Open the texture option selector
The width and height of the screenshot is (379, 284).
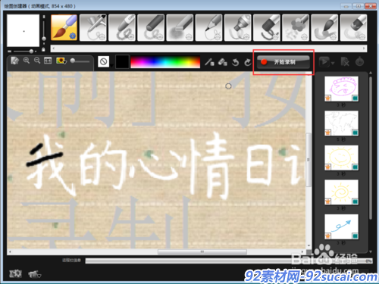pyautogui.click(x=104, y=61)
